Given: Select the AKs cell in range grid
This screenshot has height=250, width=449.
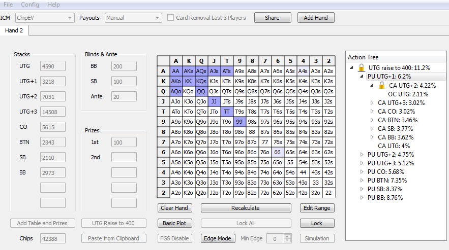Looking at the screenshot, I should [x=189, y=71].
